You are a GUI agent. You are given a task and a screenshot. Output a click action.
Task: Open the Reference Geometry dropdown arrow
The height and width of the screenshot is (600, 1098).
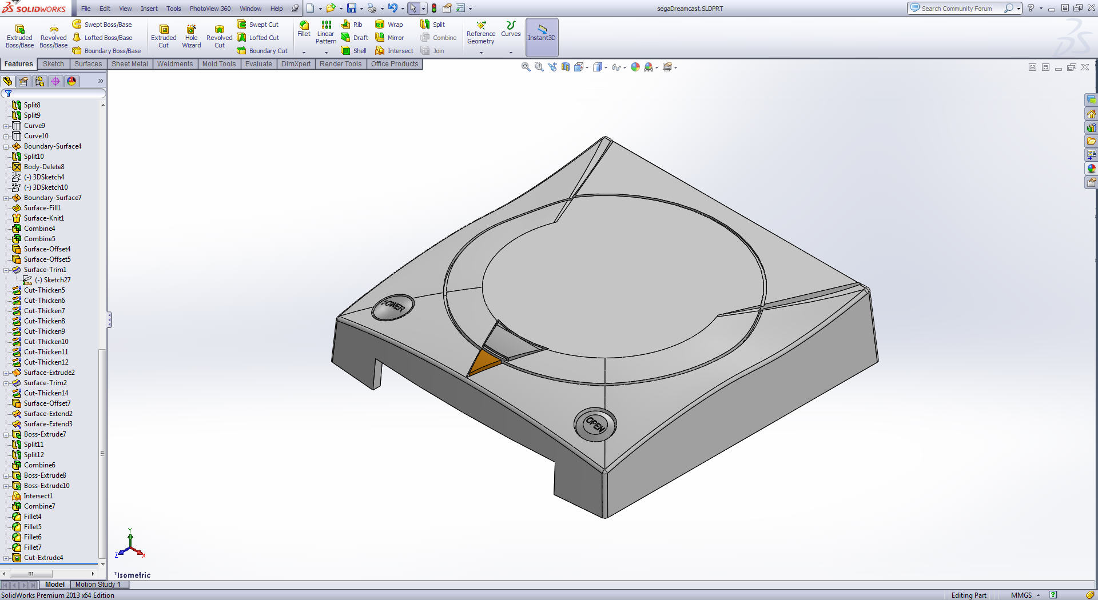click(x=481, y=53)
